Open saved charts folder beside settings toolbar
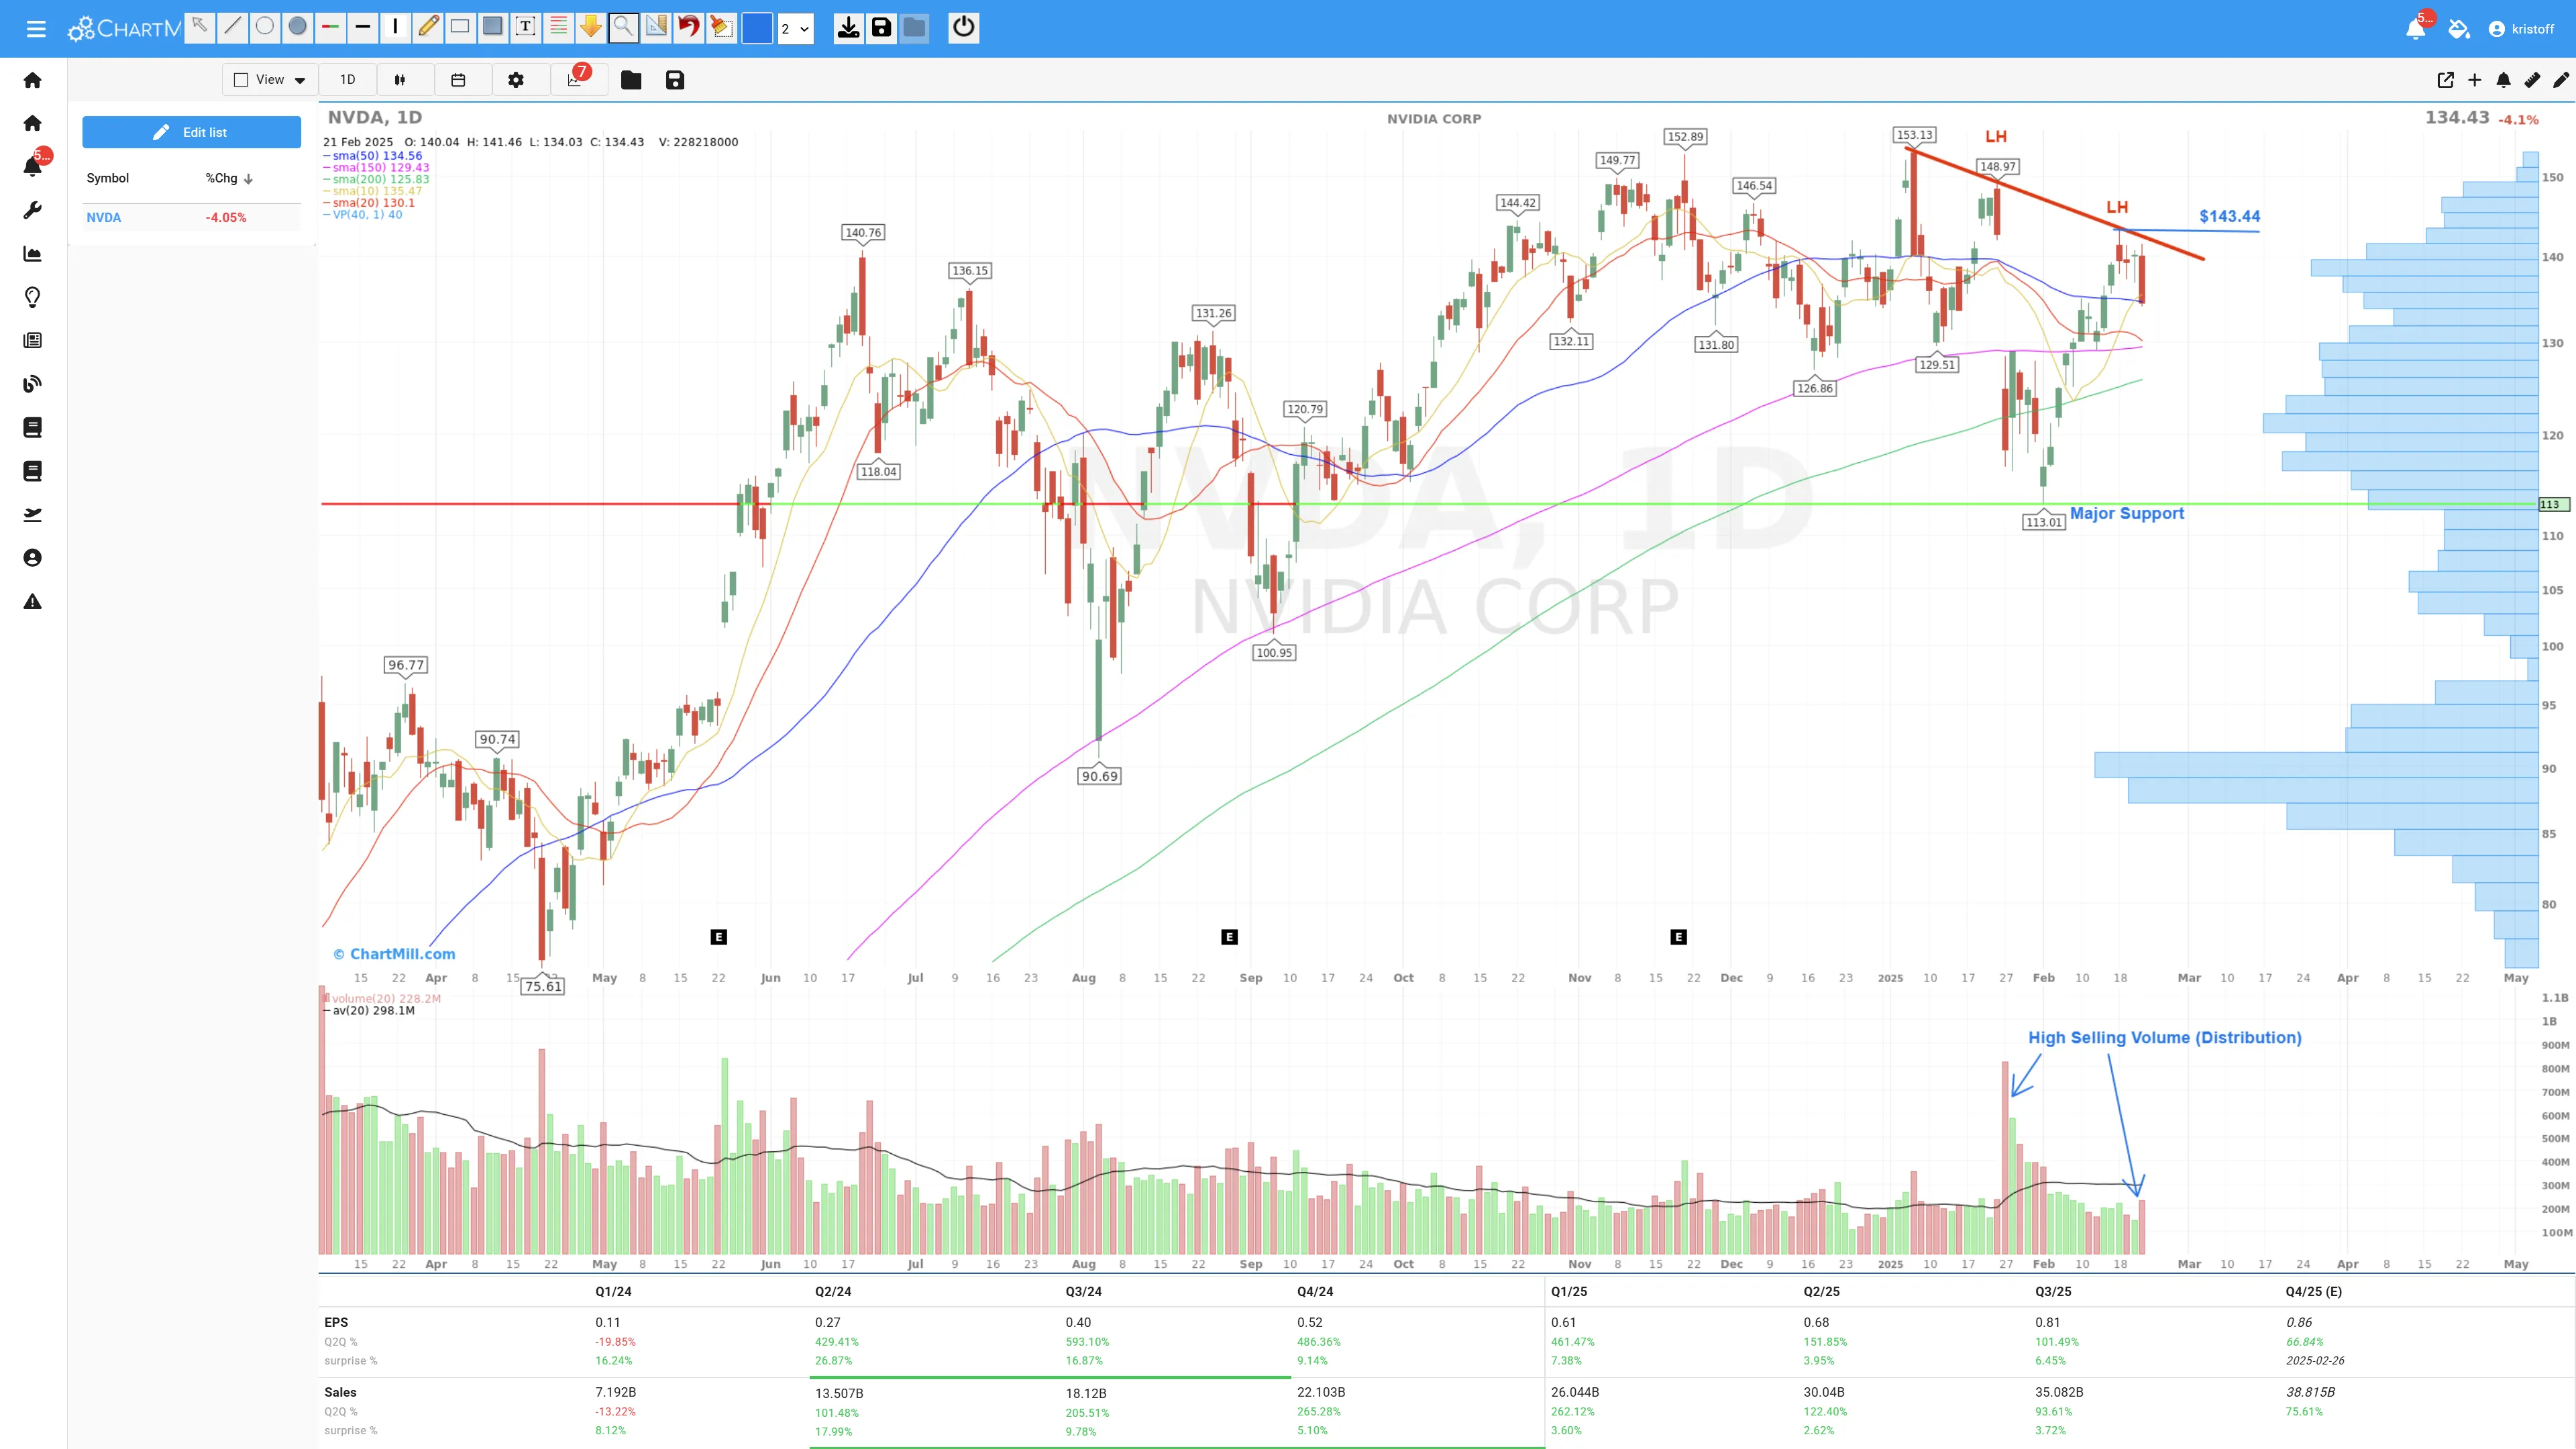Screen dimensions: 2576x1449 click(x=631, y=80)
